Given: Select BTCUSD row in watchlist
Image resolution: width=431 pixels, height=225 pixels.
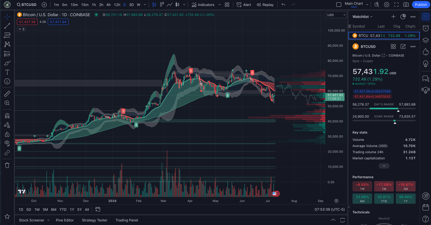Looking at the screenshot, I should tap(384, 35).
